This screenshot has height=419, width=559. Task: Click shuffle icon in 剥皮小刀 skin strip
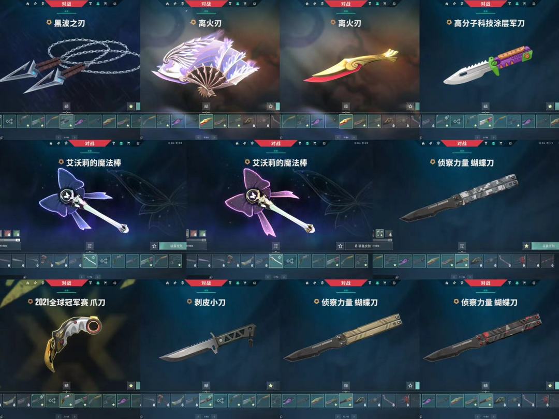(220, 400)
